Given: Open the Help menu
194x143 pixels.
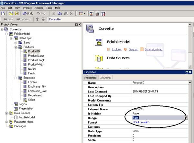Looking at the screenshot, I should pos(58,8).
